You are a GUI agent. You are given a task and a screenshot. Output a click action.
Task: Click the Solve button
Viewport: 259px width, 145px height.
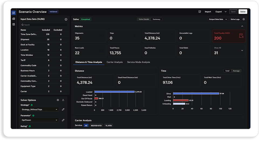[x=243, y=12]
